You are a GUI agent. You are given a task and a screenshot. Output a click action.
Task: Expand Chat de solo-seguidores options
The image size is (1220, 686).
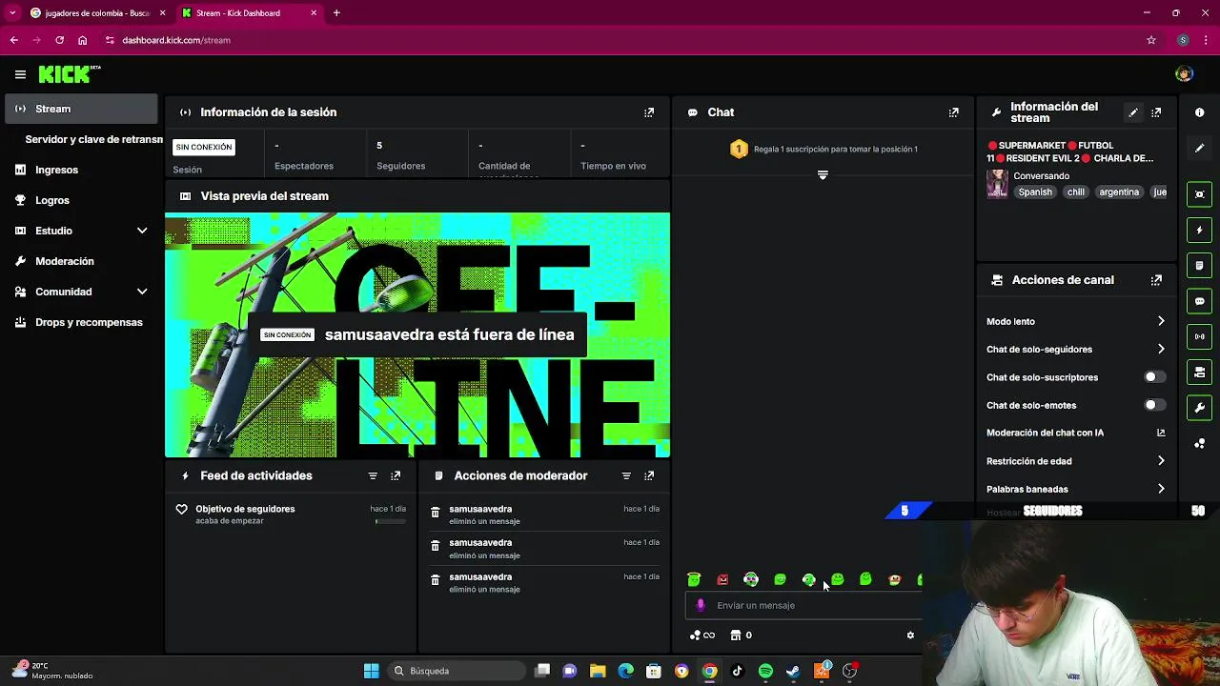1161,349
